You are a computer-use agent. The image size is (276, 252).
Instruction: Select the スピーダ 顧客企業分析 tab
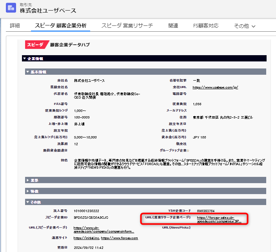pyautogui.click(x=60, y=26)
